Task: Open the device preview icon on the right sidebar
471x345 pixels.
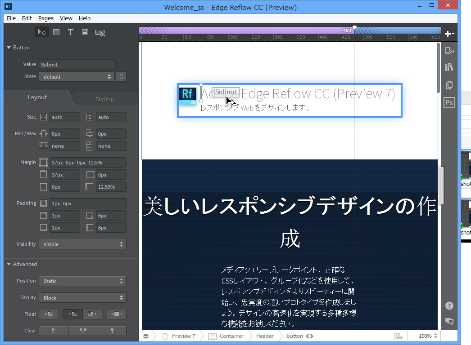Action: coord(449,50)
